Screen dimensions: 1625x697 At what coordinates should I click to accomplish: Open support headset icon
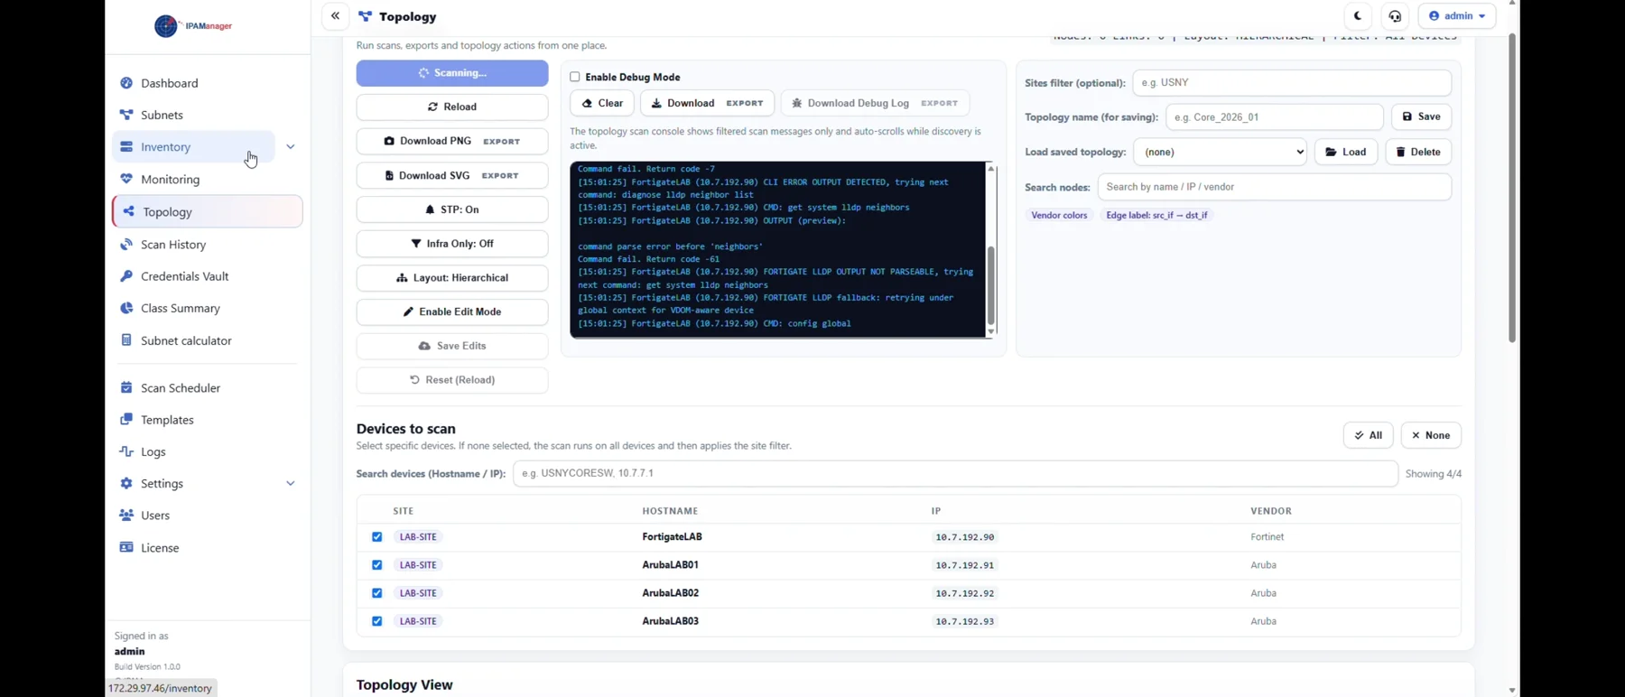1395,16
